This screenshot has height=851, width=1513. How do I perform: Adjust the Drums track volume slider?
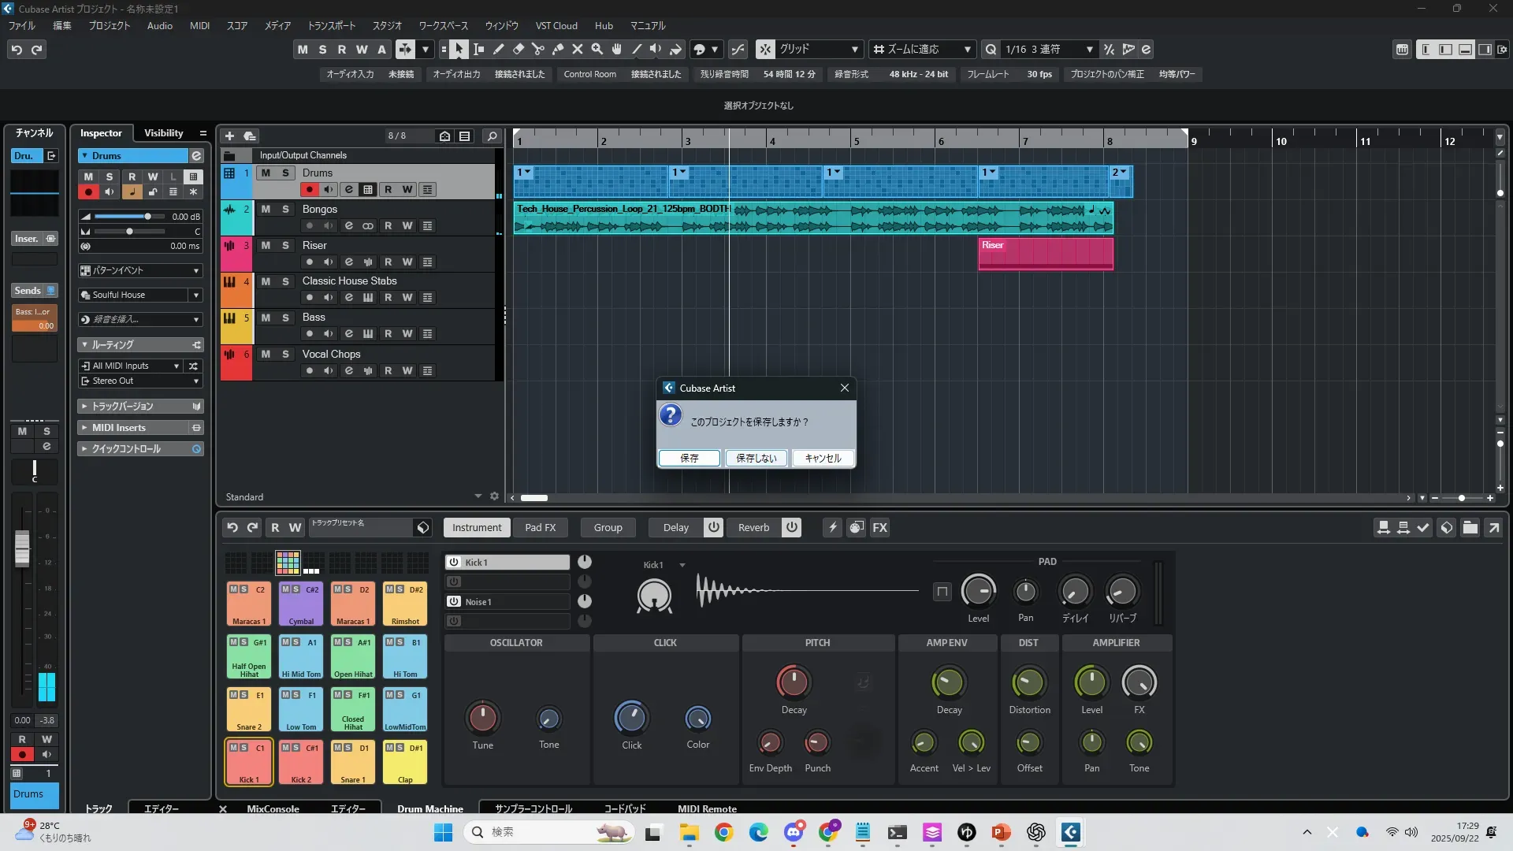pyautogui.click(x=147, y=216)
